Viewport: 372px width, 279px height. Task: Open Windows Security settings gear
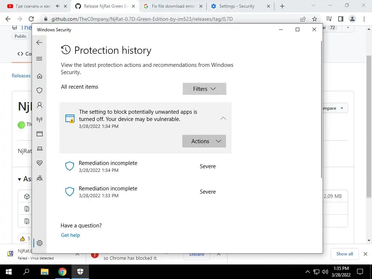point(39,243)
